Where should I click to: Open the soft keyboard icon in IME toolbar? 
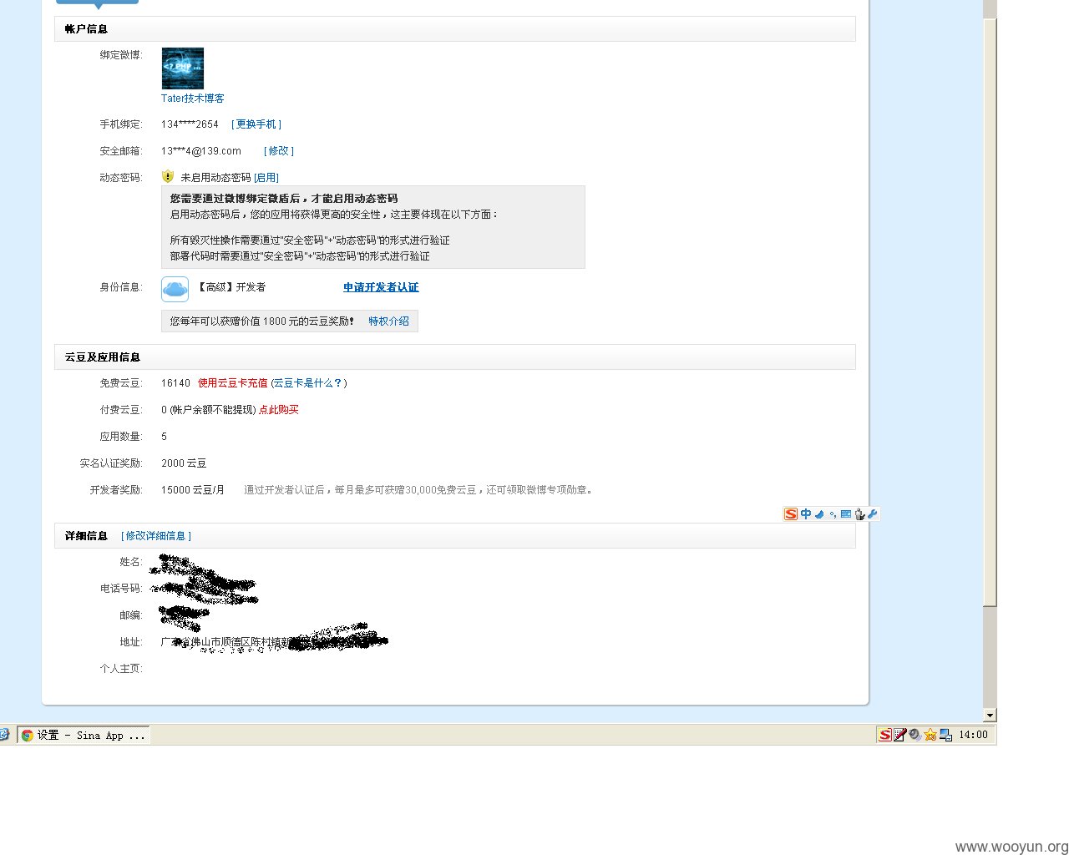(846, 514)
